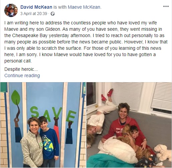Click the green leaf in the mural photo
Viewport: 172px width, 168px height.
(x=16, y=98)
